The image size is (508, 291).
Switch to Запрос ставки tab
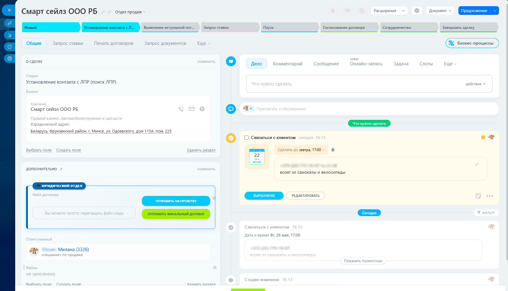point(68,43)
